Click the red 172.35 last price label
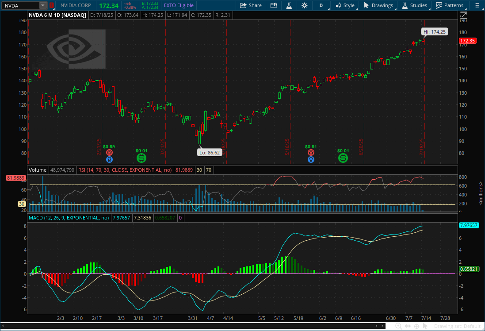This screenshot has width=485, height=331. tap(467, 41)
